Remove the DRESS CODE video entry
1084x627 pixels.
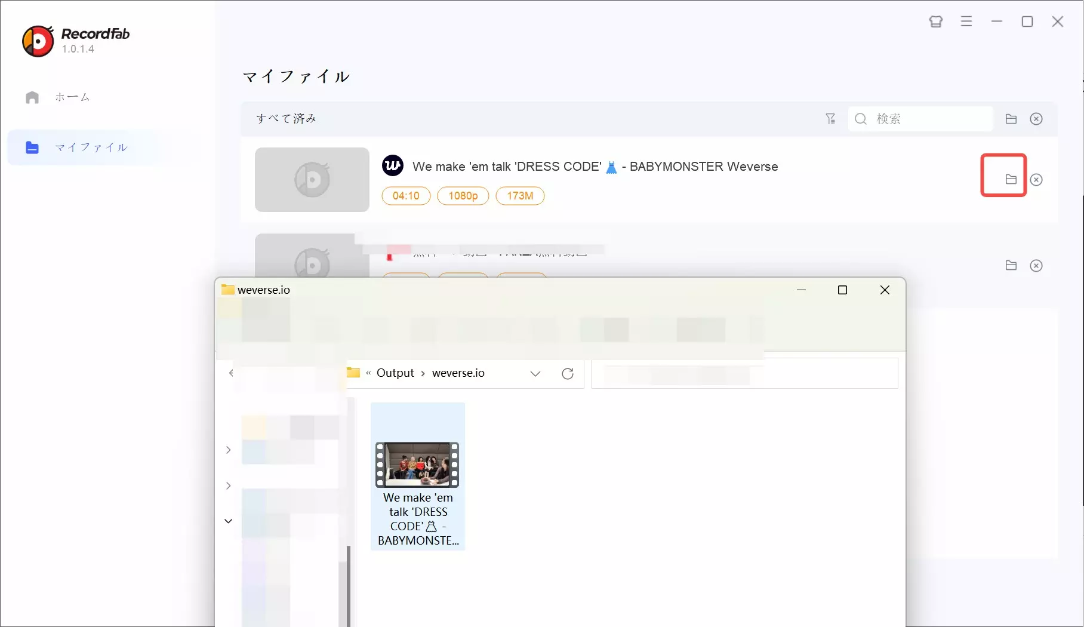tap(1036, 180)
